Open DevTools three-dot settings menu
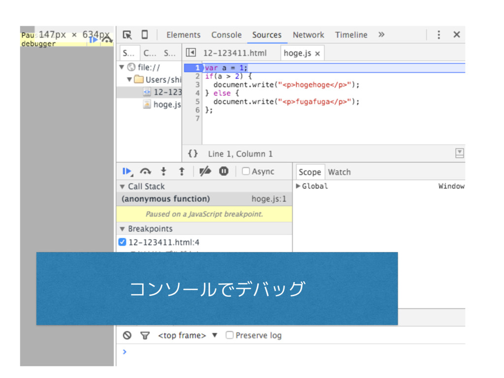Viewport: 504px width, 378px height. [439, 35]
